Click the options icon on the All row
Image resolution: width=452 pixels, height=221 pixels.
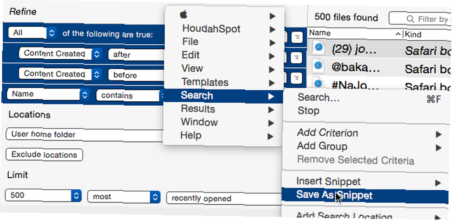(297, 38)
